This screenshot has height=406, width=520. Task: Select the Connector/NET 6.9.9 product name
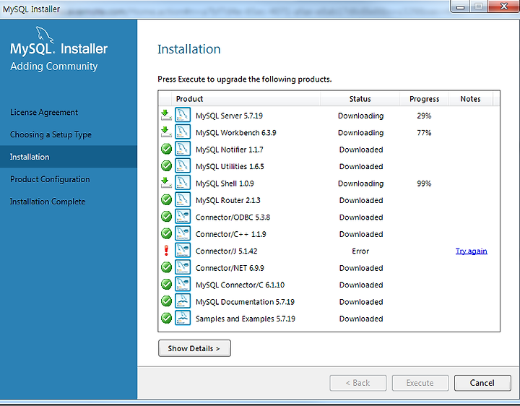click(230, 268)
